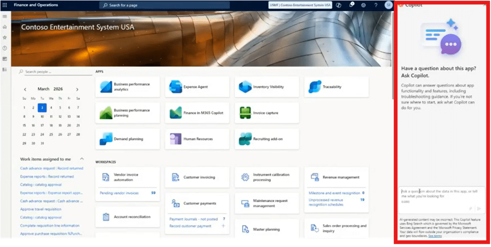Collapse Work items assigned to me
Screen dimensions: 491x247
click(82, 159)
